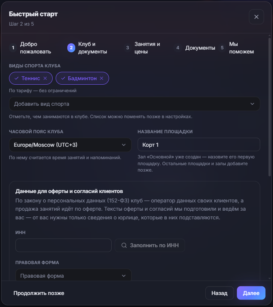The width and height of the screenshot is (273, 307).
Task: Remove the Бадминтон chip via its X icon
Action: coord(102,78)
